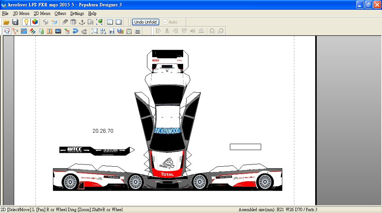Select the black WTCC spoiler strip part

coord(97,151)
